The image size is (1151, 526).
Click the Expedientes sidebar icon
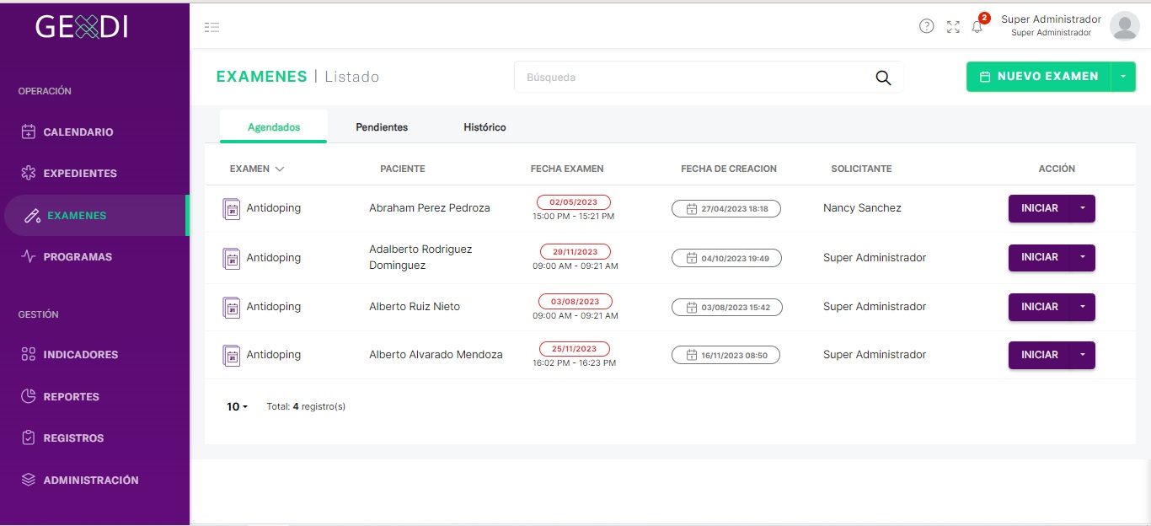tap(28, 173)
